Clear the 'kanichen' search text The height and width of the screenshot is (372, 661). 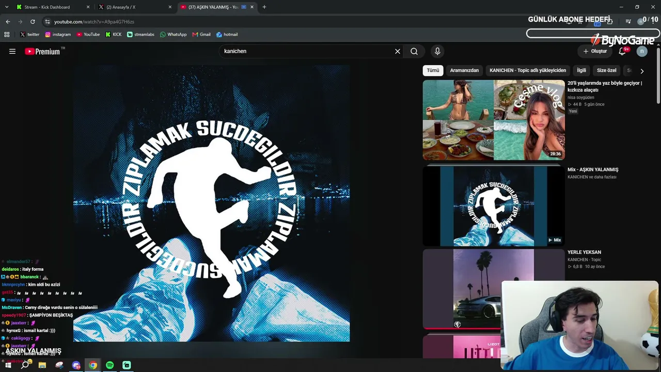click(x=398, y=51)
